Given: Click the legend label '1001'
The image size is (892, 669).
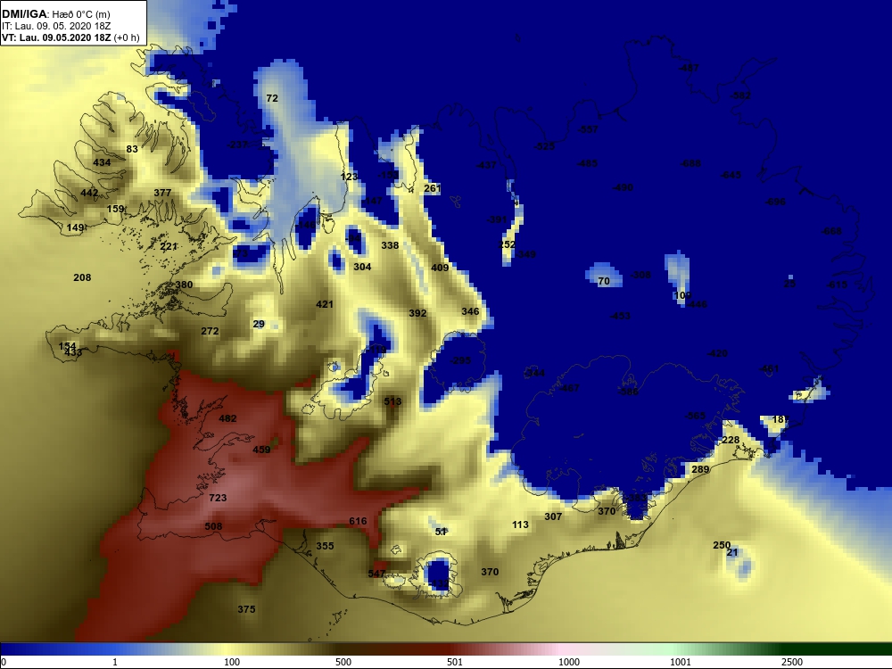Looking at the screenshot, I should point(681,662).
